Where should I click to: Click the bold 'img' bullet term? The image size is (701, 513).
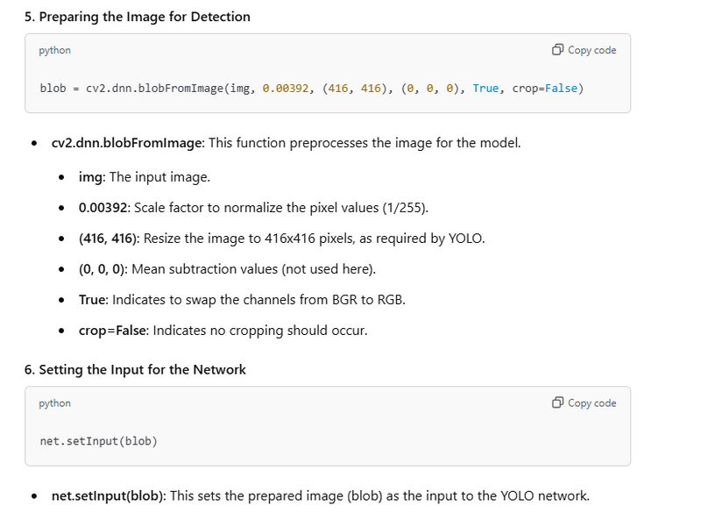pyautogui.click(x=91, y=177)
